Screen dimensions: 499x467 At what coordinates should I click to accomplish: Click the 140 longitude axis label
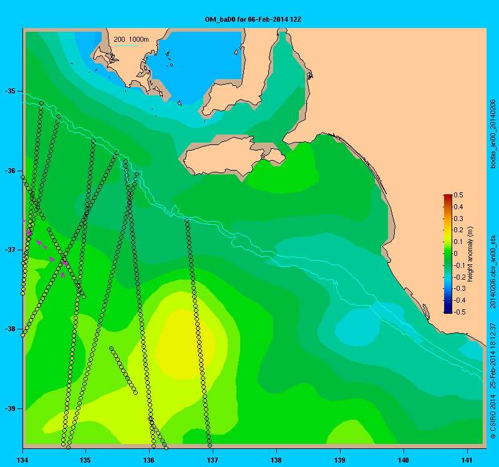[404, 460]
